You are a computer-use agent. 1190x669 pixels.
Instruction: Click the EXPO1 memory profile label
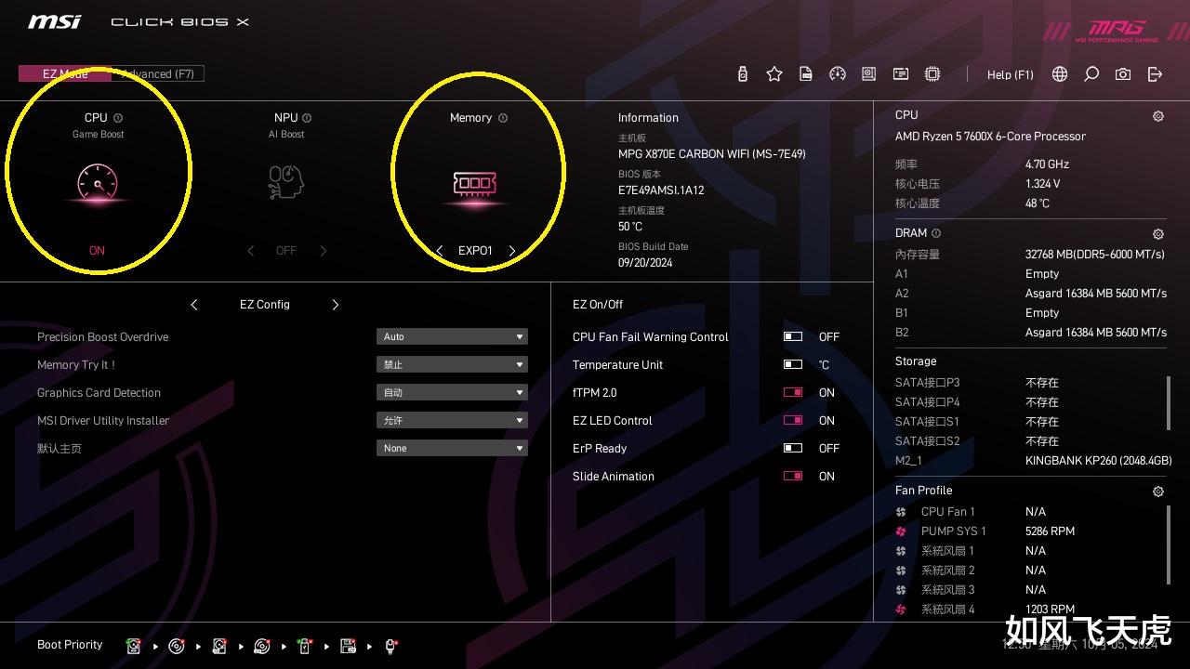coord(475,251)
